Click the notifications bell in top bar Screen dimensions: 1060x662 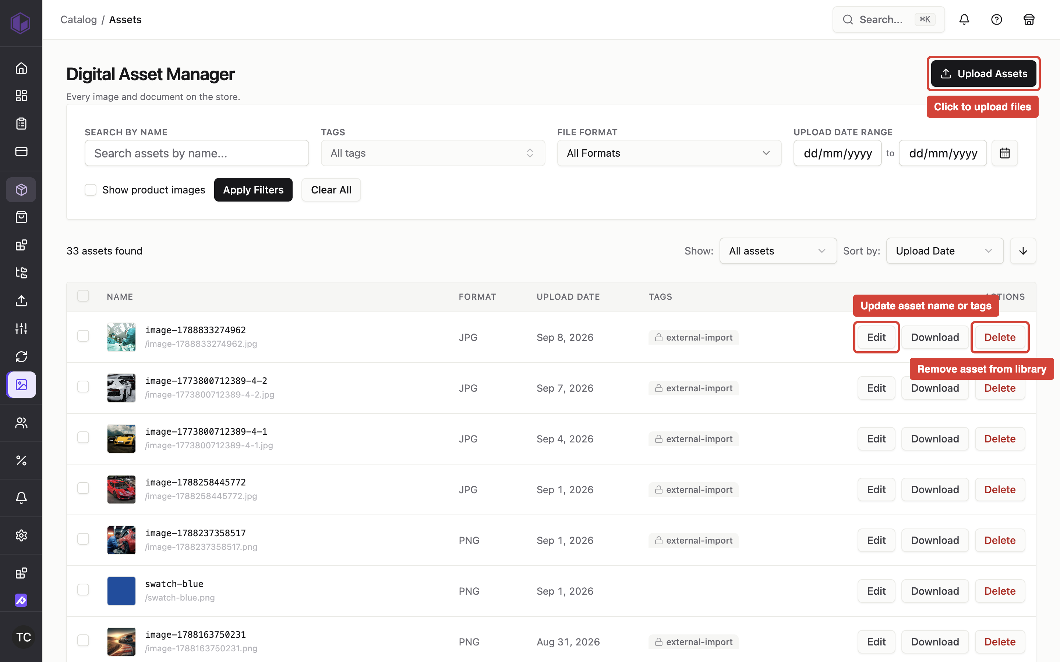964,19
